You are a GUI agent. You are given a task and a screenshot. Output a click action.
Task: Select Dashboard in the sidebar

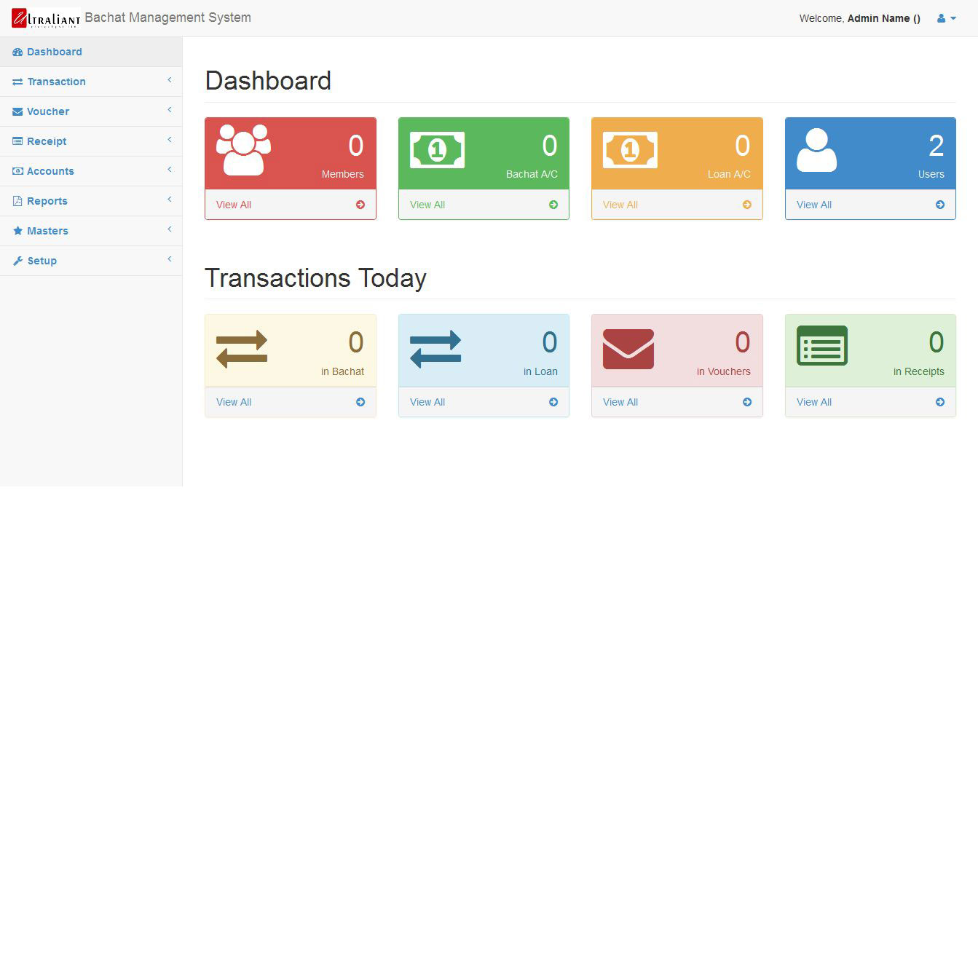[55, 52]
